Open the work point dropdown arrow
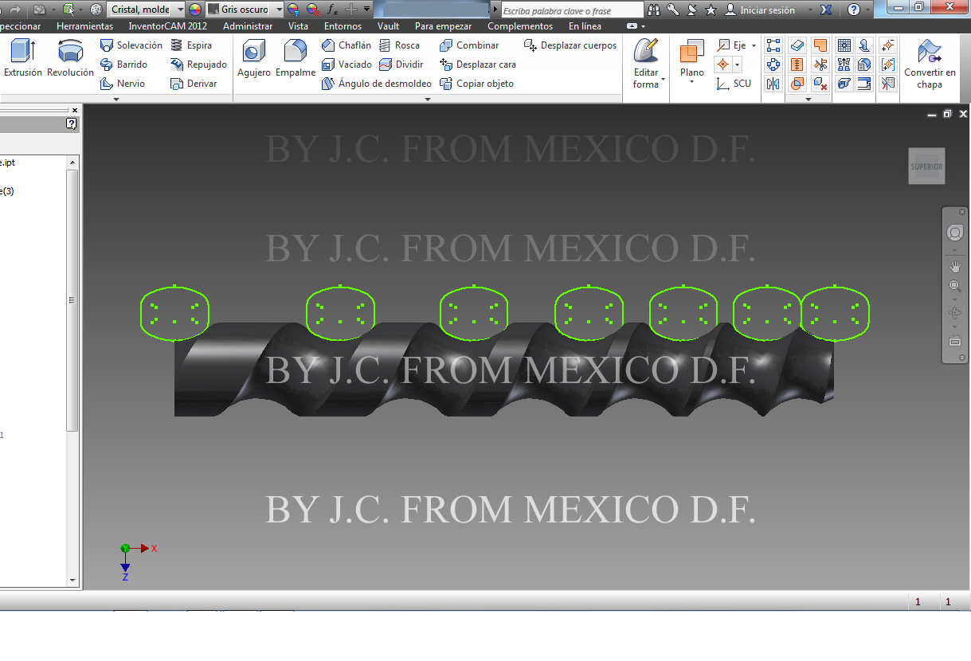The height and width of the screenshot is (661, 971). click(x=737, y=65)
